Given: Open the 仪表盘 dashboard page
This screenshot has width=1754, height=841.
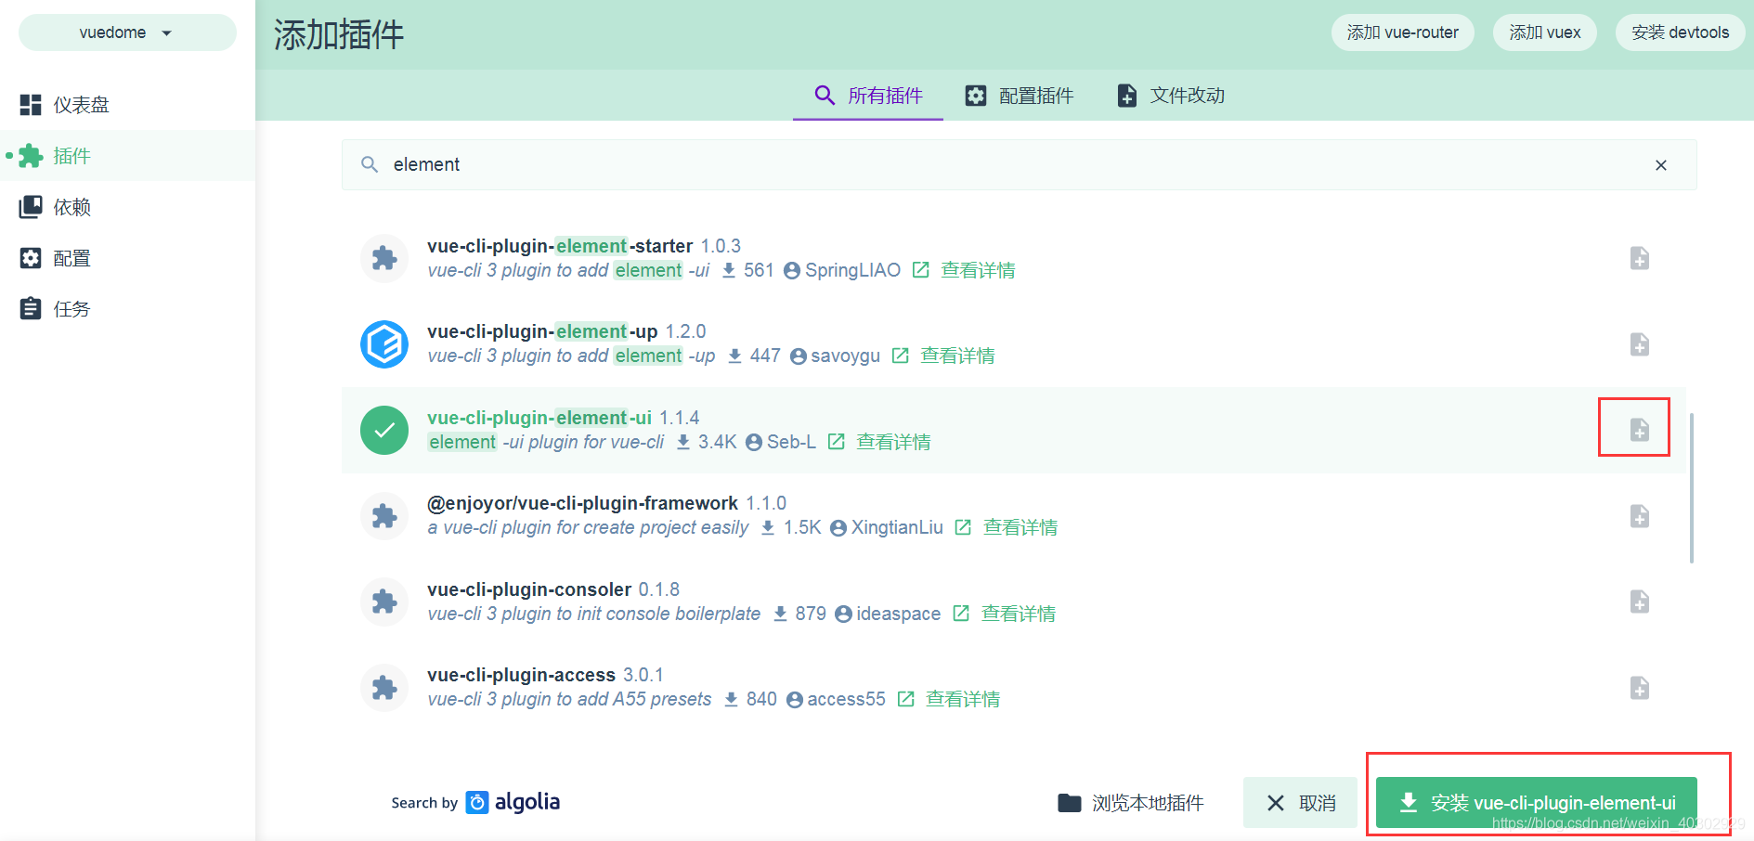Looking at the screenshot, I should pos(127,105).
